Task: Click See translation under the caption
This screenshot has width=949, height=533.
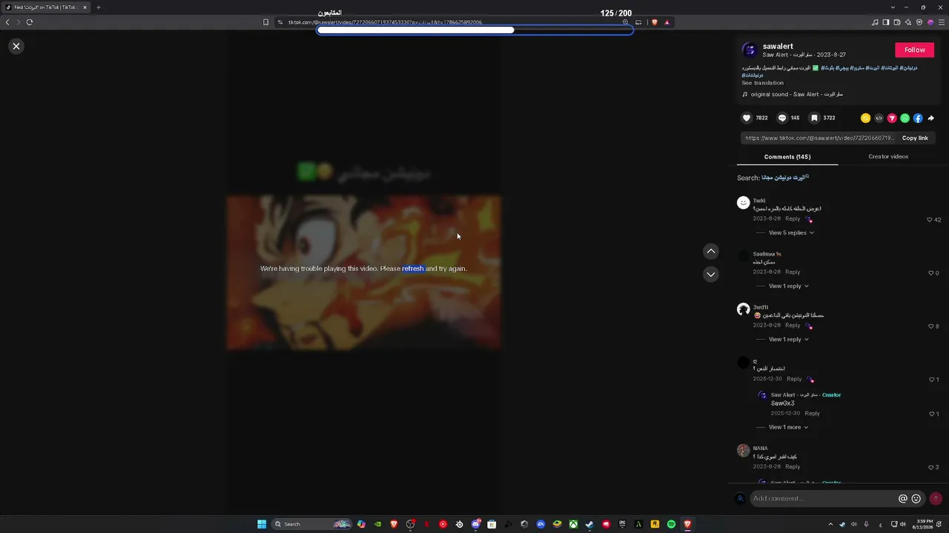Action: point(762,83)
